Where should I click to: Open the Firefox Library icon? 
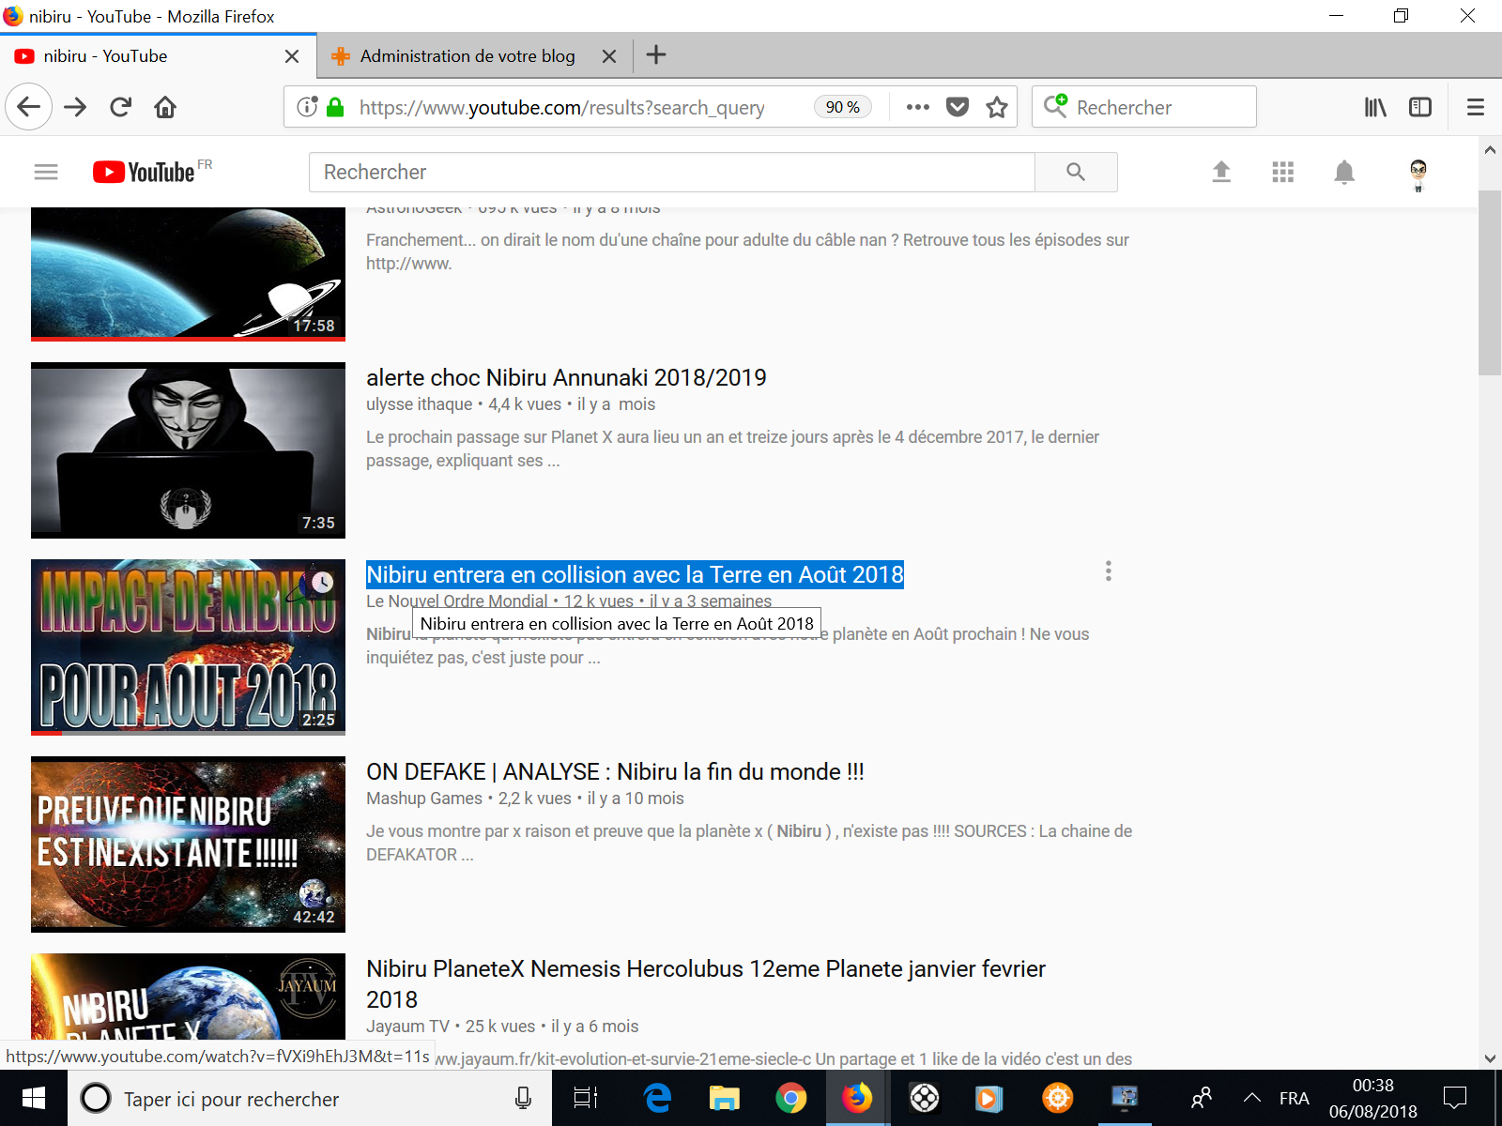coord(1374,107)
